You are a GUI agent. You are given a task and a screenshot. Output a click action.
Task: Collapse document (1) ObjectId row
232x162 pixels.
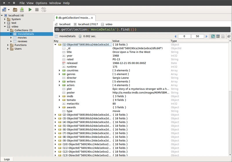(x=55, y=45)
